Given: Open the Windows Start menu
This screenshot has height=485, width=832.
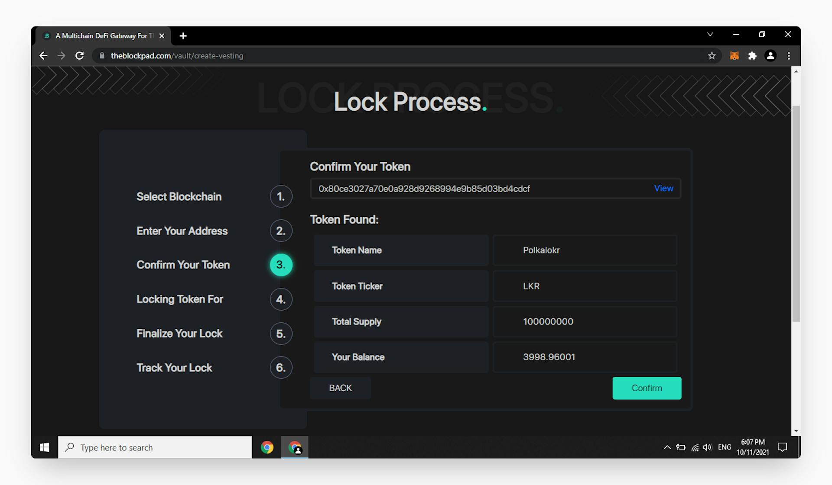Looking at the screenshot, I should [x=44, y=447].
